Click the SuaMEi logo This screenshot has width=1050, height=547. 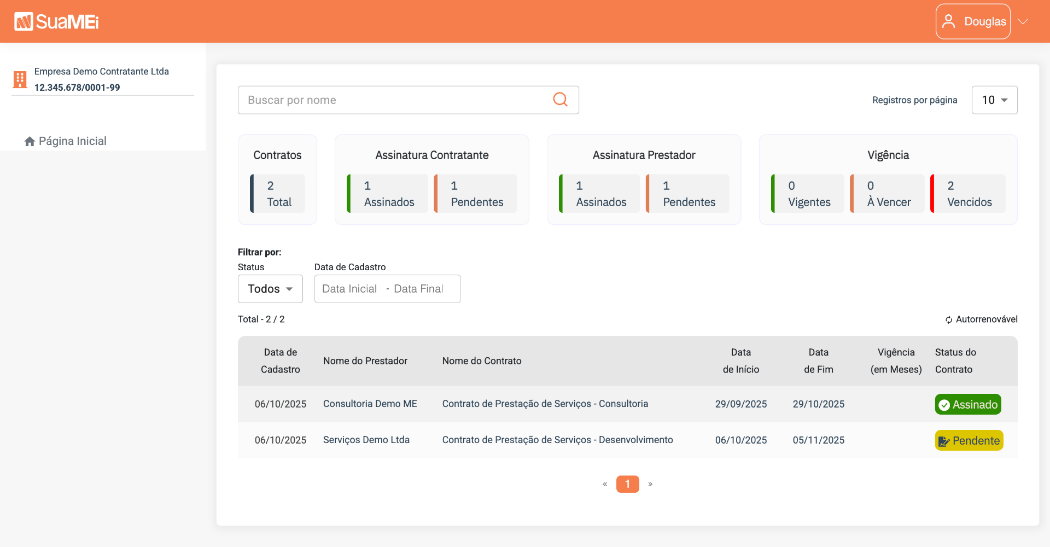point(56,21)
